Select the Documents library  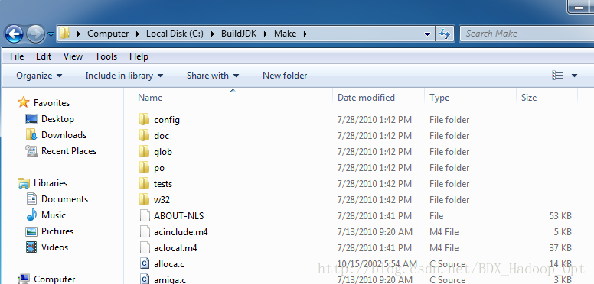tap(64, 199)
